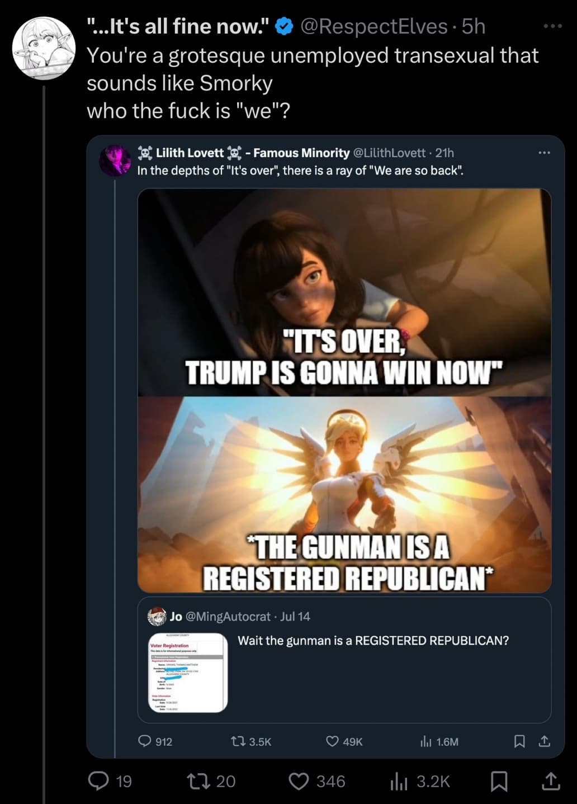
Task: Open the @RespectElves profile handle
Action: tap(374, 26)
